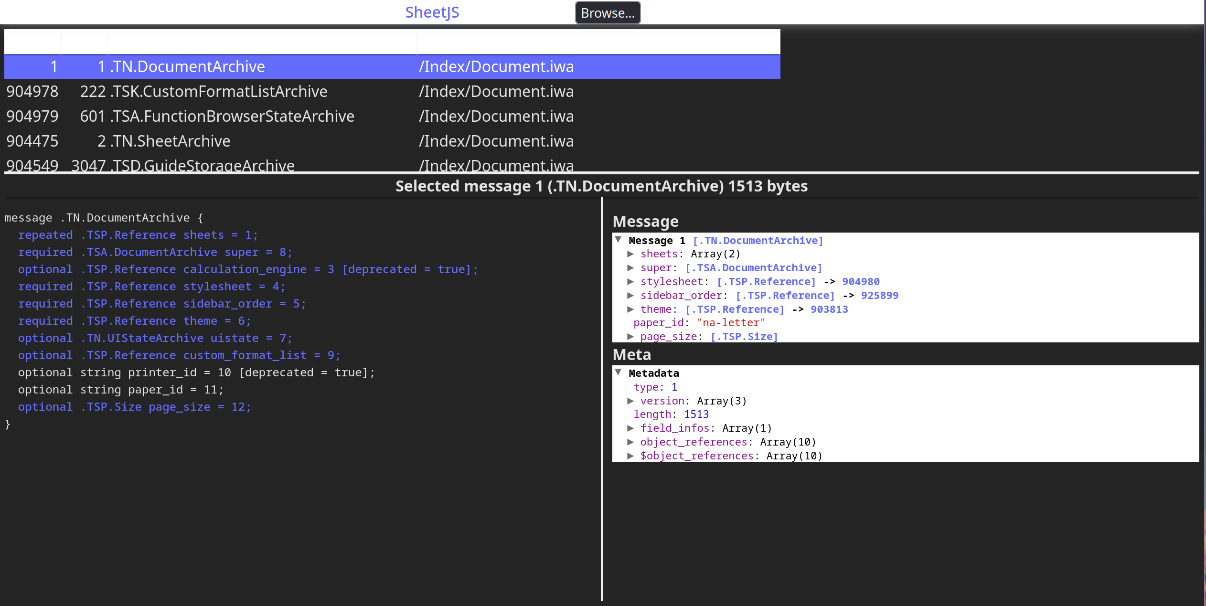Collapse the Metadata root node
The image size is (1206, 606).
tap(618, 372)
